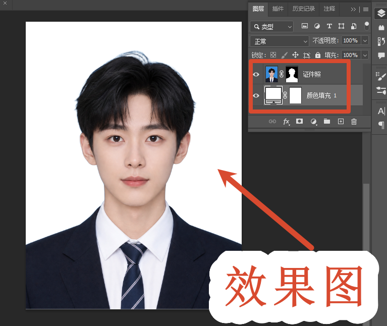Hide the 证件照 layer with eye icon
This screenshot has width=387, height=326.
[256, 74]
